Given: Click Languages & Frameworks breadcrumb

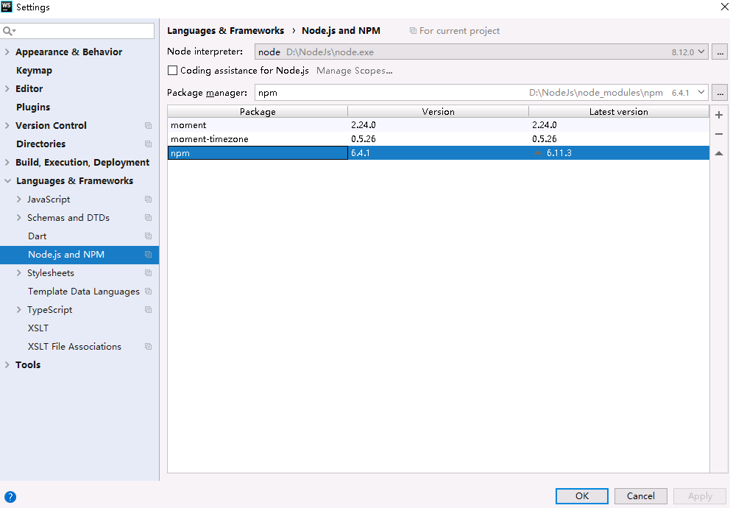Looking at the screenshot, I should (225, 31).
